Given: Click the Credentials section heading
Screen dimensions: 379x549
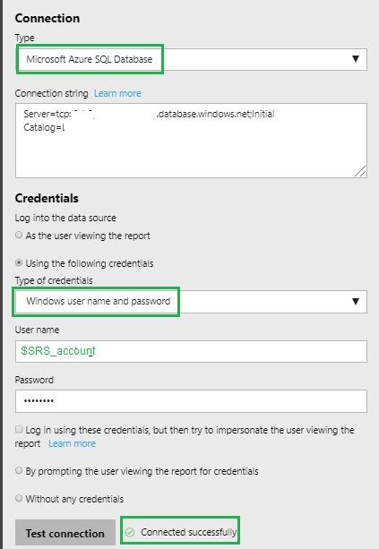Looking at the screenshot, I should click(47, 198).
